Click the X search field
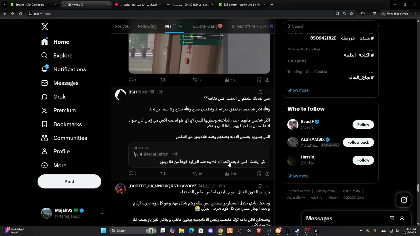 pos(331,26)
